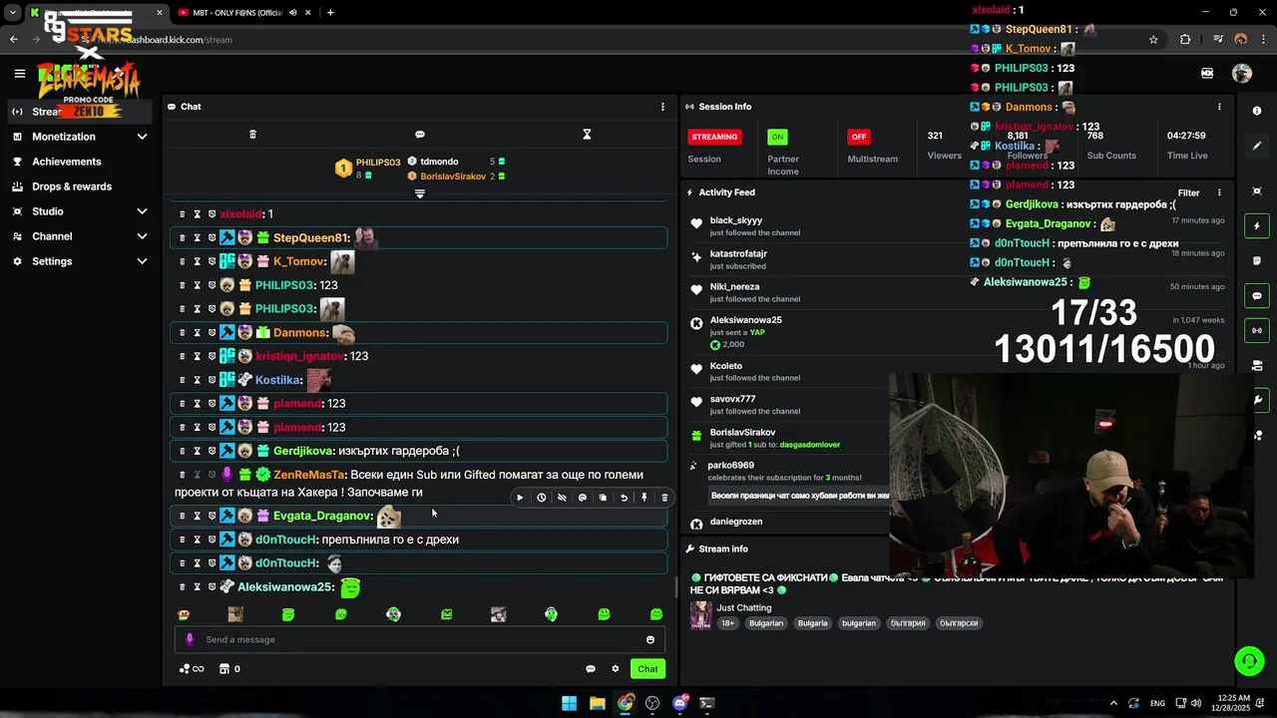Click the pencil edit icon in right sidebar
The width and height of the screenshot is (1277, 718).
click(1257, 146)
